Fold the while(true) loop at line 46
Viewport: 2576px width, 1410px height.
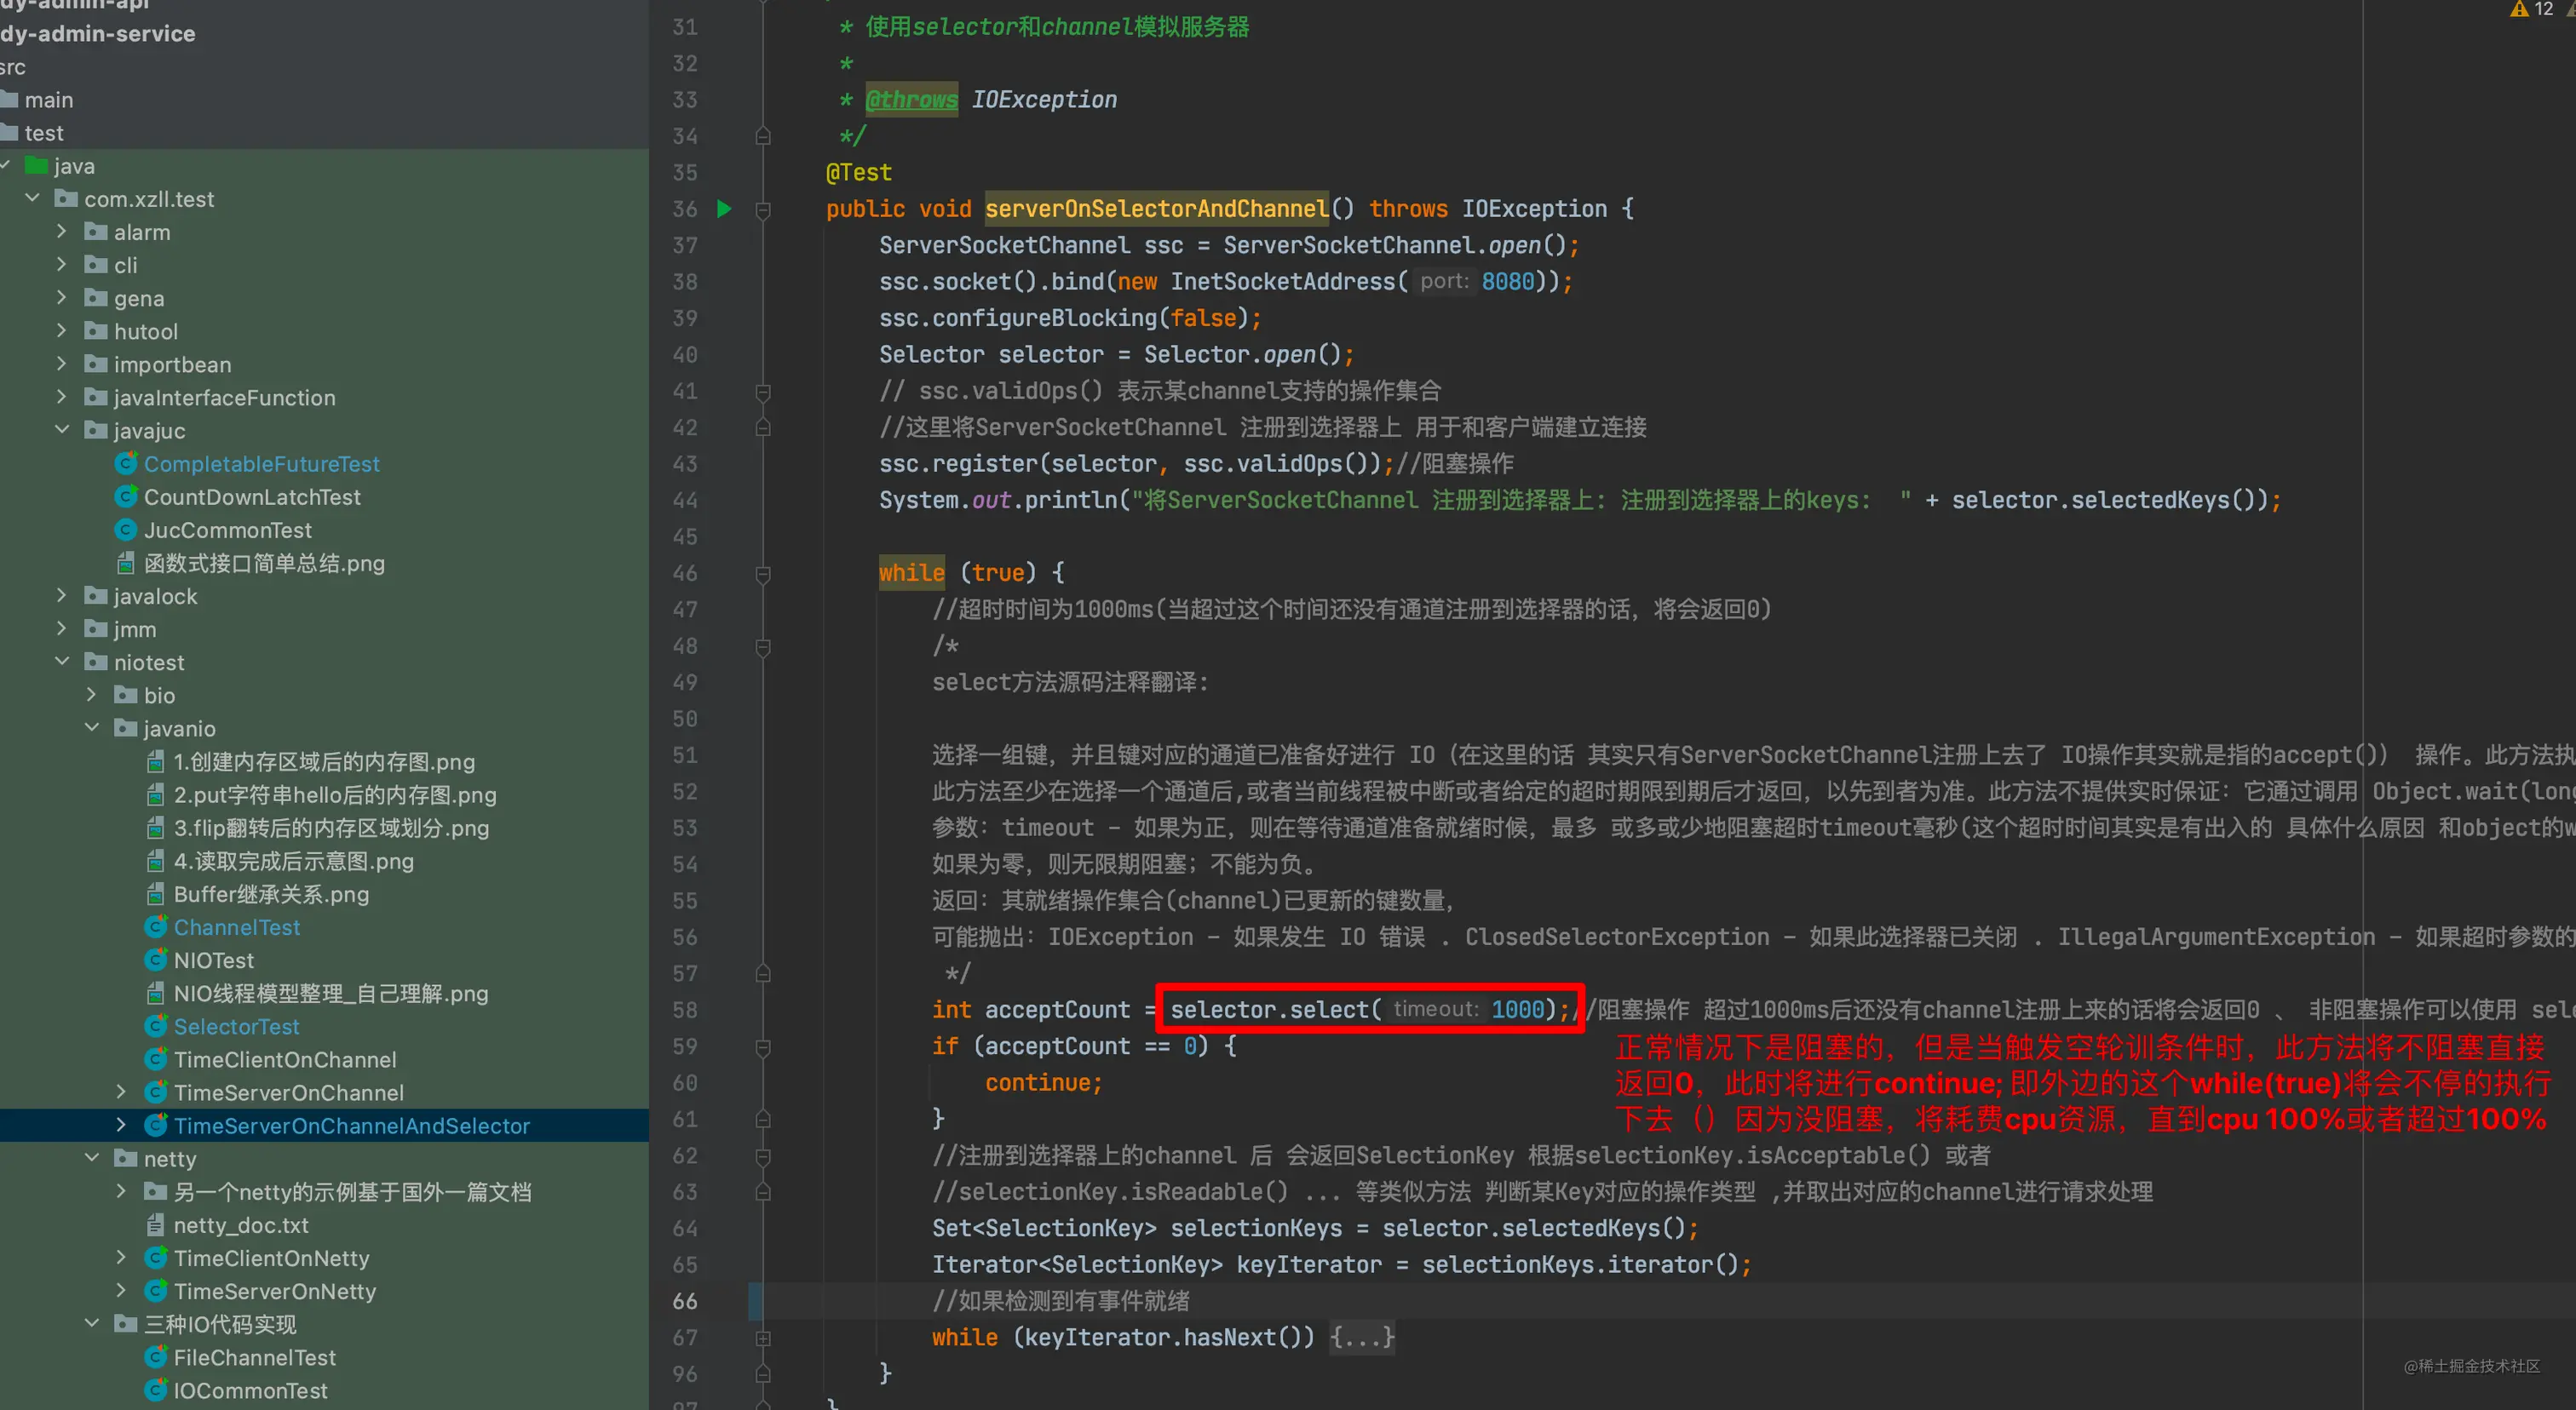[x=763, y=574]
